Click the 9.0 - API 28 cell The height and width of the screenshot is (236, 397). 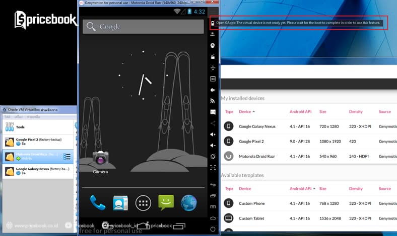coord(300,141)
